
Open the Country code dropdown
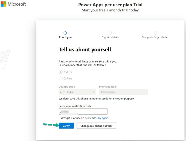(x=77, y=92)
